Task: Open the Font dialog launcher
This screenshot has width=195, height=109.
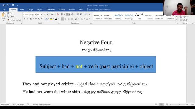Action: click(x=59, y=23)
